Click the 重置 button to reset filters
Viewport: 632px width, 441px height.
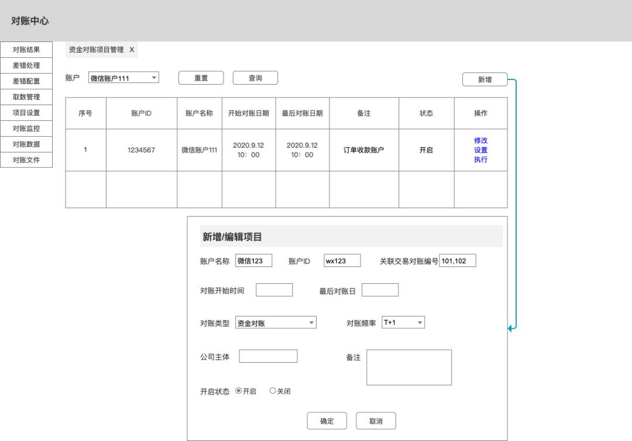pos(201,77)
